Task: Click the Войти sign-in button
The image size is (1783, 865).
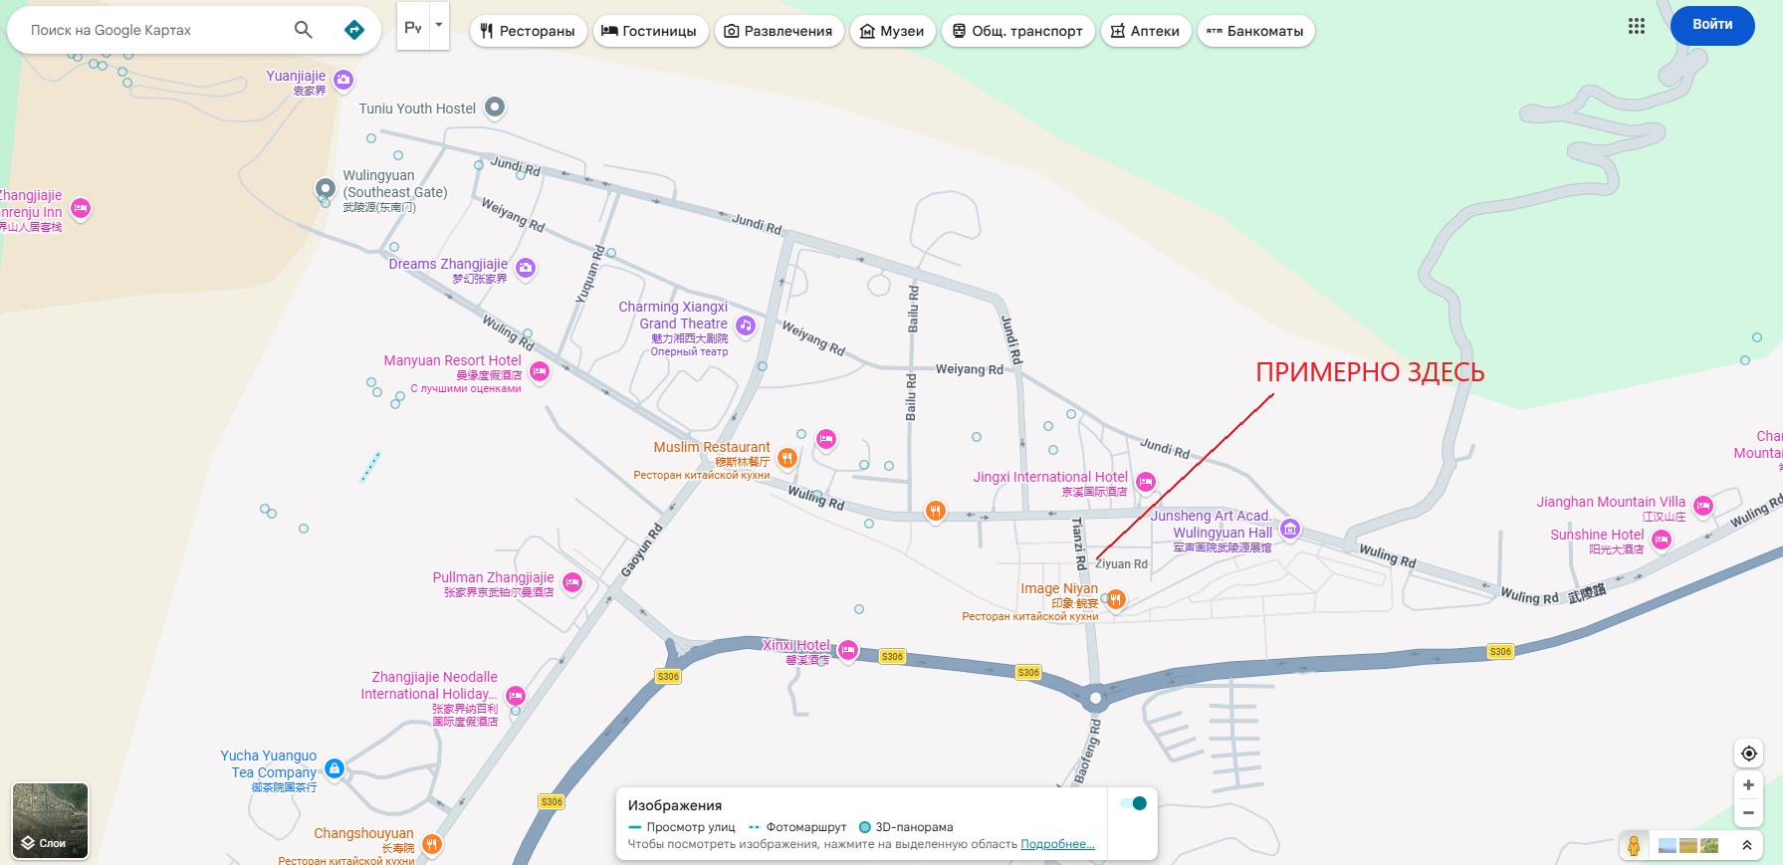Action: (x=1712, y=25)
